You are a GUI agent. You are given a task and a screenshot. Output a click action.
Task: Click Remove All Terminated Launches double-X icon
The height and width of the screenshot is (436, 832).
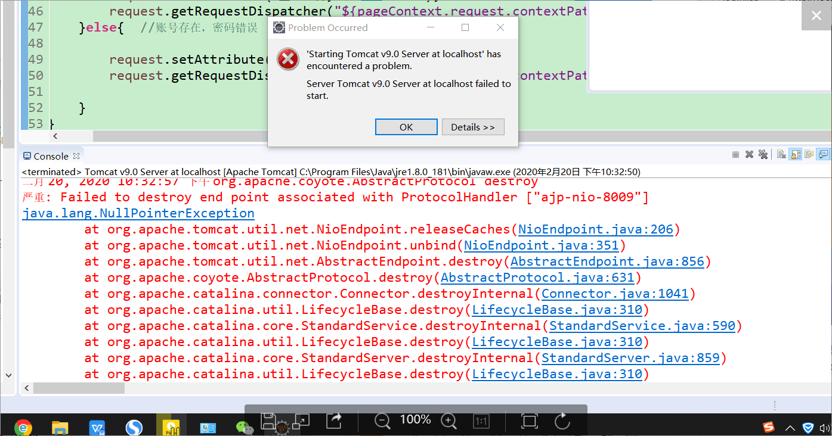coord(763,155)
